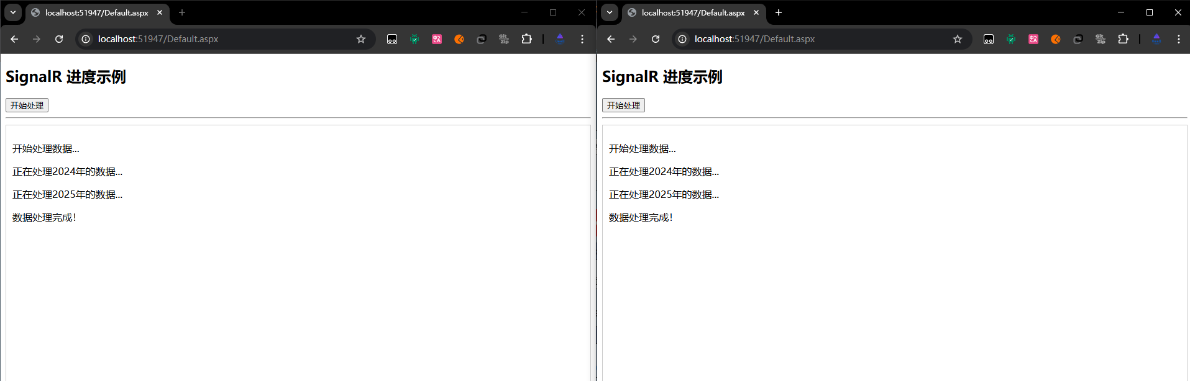This screenshot has height=381, width=1190.
Task: Click the 数据处理完成! message in the right window
Action: 641,218
